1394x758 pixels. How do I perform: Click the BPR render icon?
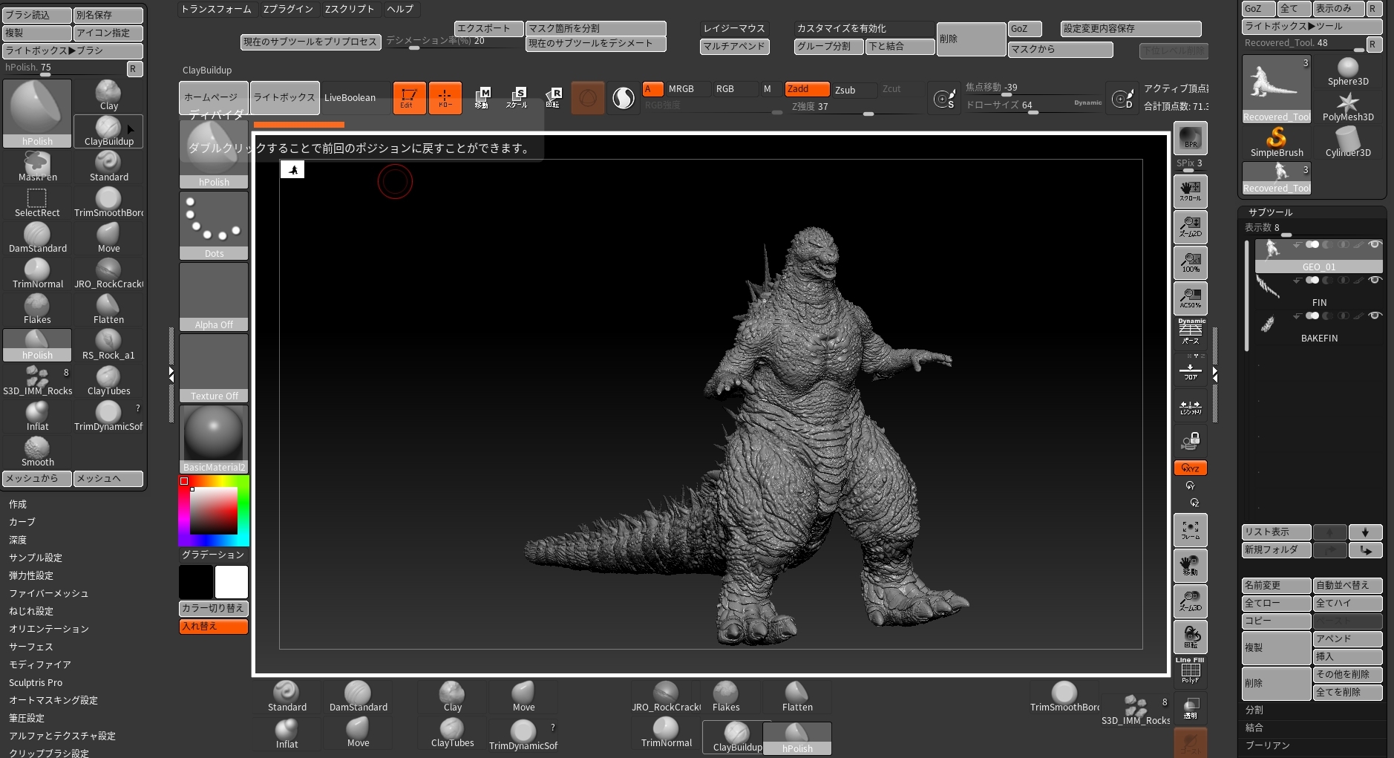pos(1190,137)
